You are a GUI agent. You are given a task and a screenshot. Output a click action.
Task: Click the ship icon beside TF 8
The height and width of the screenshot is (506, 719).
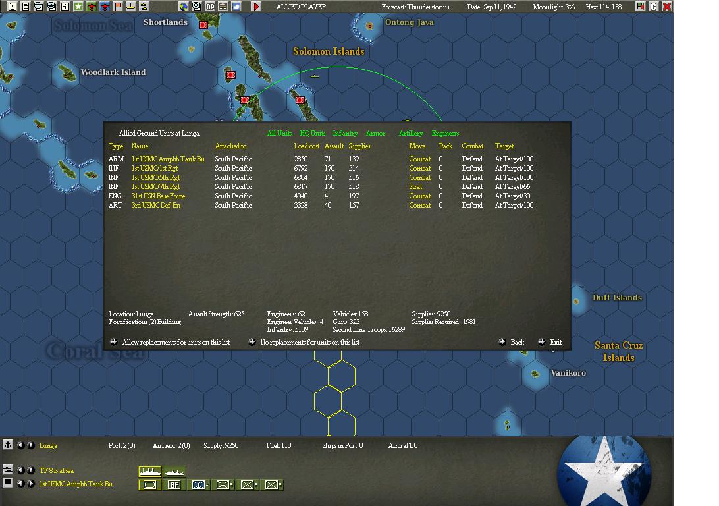tap(8, 470)
